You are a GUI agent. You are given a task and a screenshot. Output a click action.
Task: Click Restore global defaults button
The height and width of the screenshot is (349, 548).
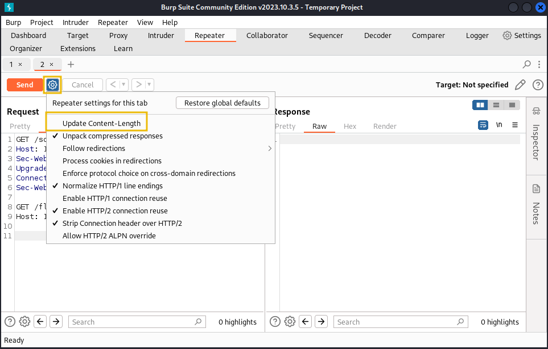tap(223, 103)
